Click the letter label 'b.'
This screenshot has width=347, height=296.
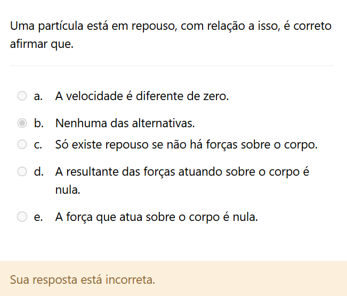click(x=38, y=124)
